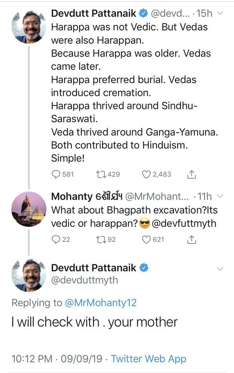Viewport: 234px width, 373px height.
Task: Open the @devduttmyth handle on the reply
Action: (84, 281)
